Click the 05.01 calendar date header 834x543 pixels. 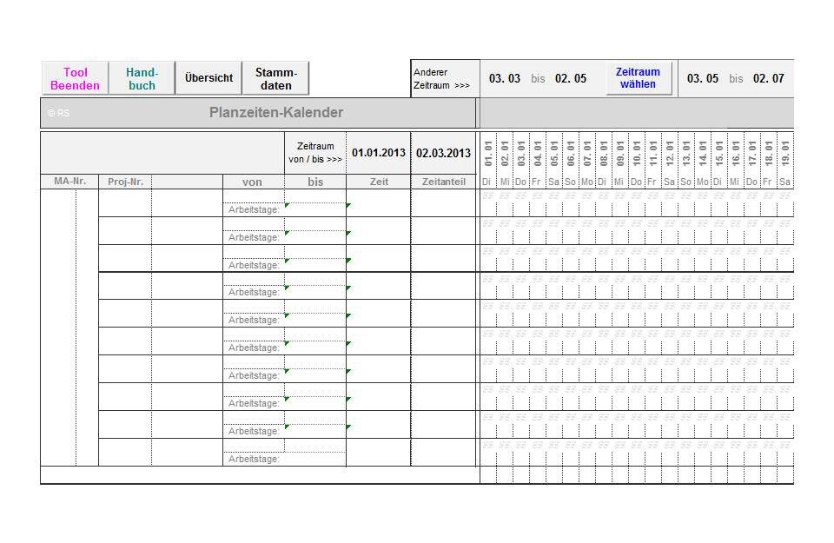554,153
